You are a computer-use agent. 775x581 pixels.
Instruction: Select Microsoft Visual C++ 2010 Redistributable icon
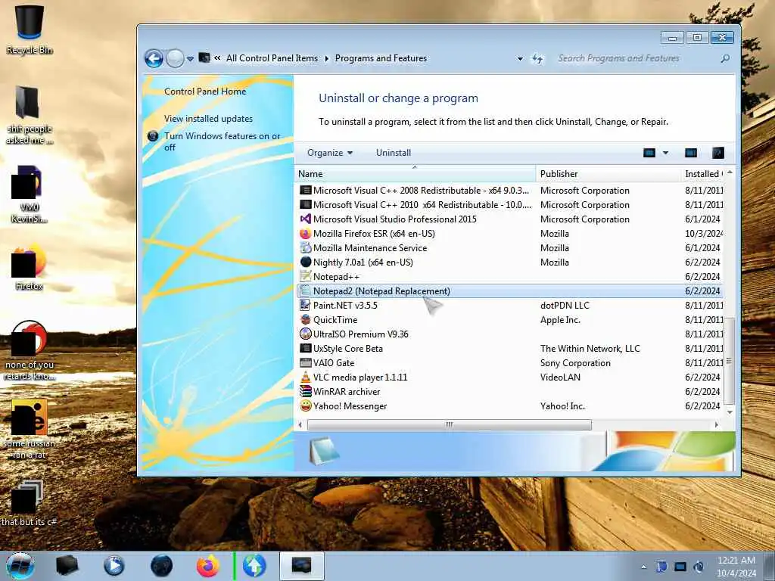point(306,204)
